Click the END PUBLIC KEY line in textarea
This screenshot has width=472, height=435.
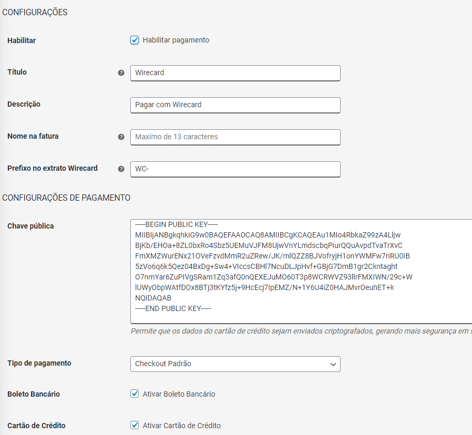[x=173, y=308]
